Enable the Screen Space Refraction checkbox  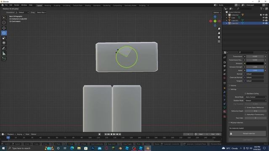click(245, 107)
